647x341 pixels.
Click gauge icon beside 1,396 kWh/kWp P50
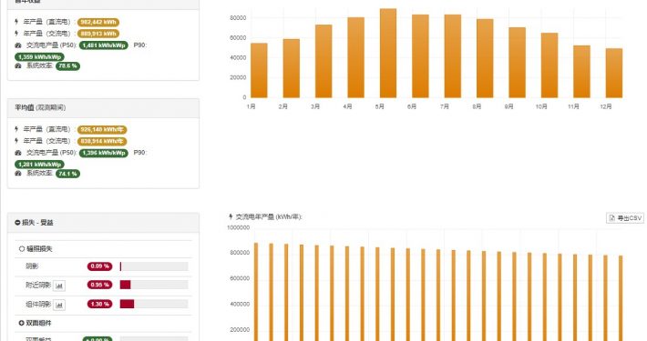click(17, 153)
